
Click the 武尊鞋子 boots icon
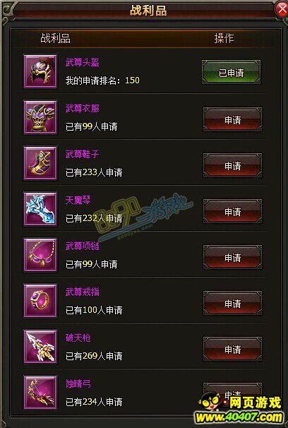40,163
